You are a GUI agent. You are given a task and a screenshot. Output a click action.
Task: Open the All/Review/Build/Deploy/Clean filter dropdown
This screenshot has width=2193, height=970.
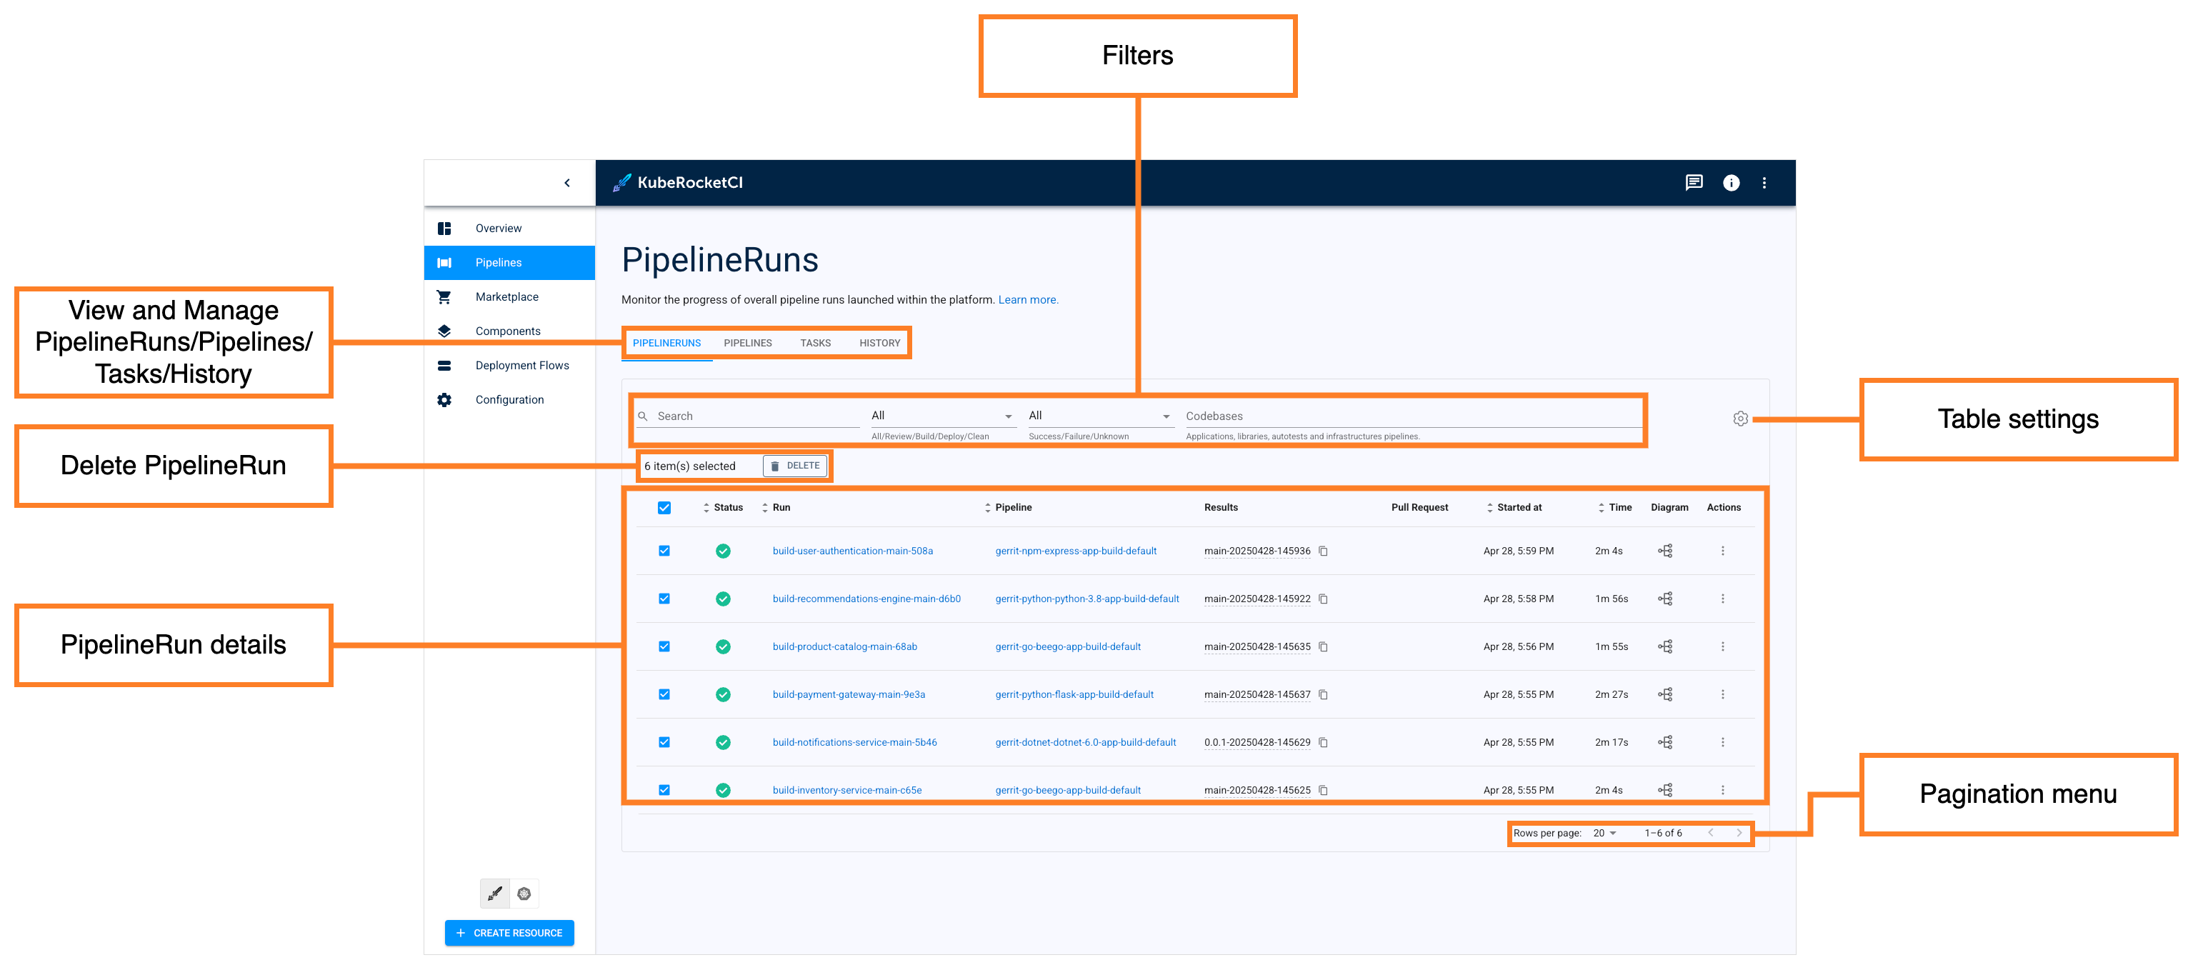(x=941, y=416)
